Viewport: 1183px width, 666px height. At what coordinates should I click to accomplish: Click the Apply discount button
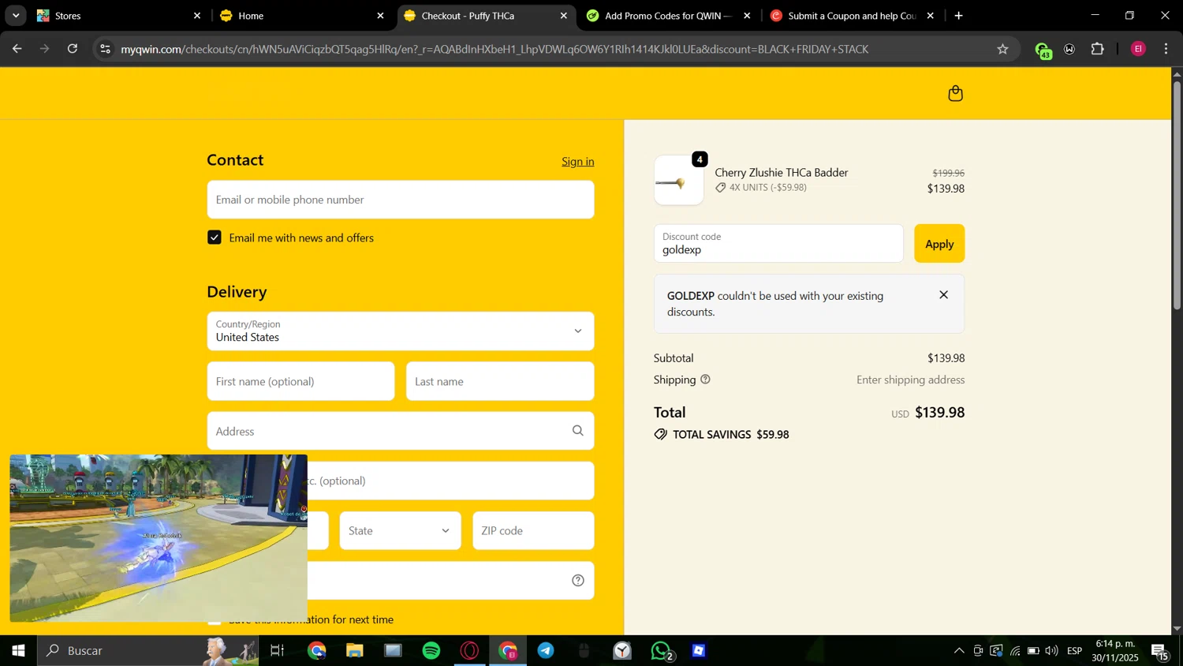point(939,244)
